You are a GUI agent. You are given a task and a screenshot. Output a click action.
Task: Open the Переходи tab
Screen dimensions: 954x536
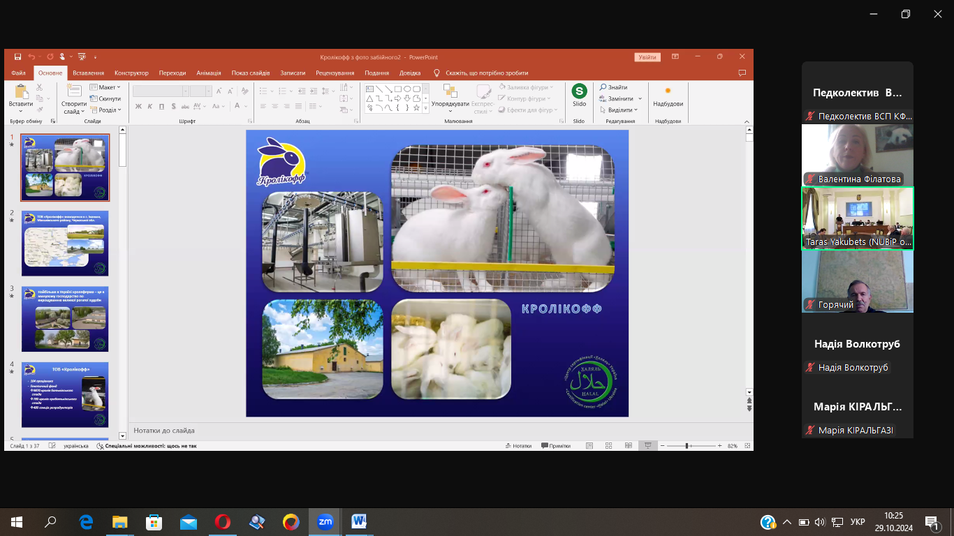coord(173,73)
